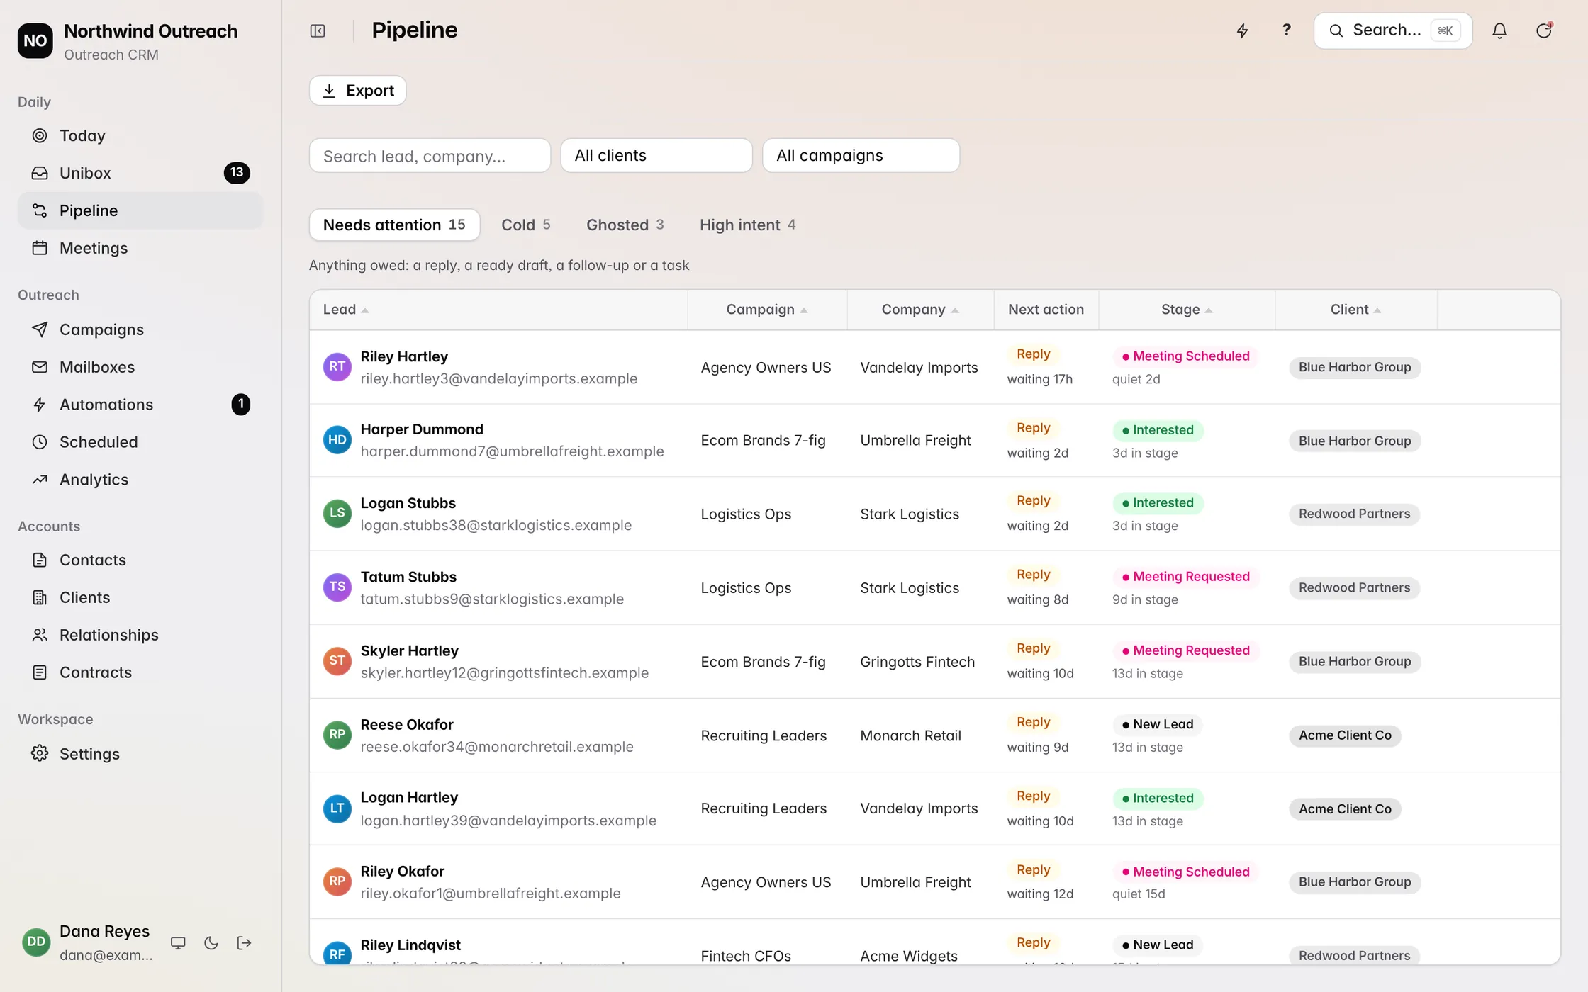Open the lightning quick actions icon
The height and width of the screenshot is (992, 1588).
(x=1242, y=30)
